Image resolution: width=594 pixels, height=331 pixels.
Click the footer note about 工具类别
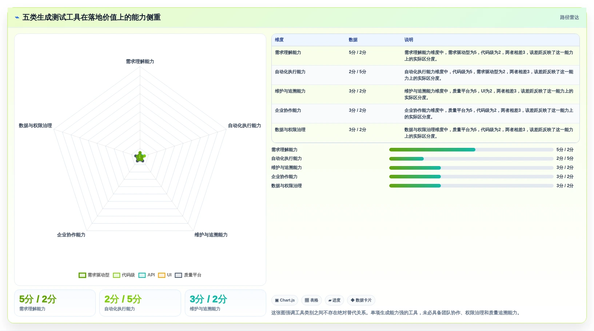[x=396, y=313]
